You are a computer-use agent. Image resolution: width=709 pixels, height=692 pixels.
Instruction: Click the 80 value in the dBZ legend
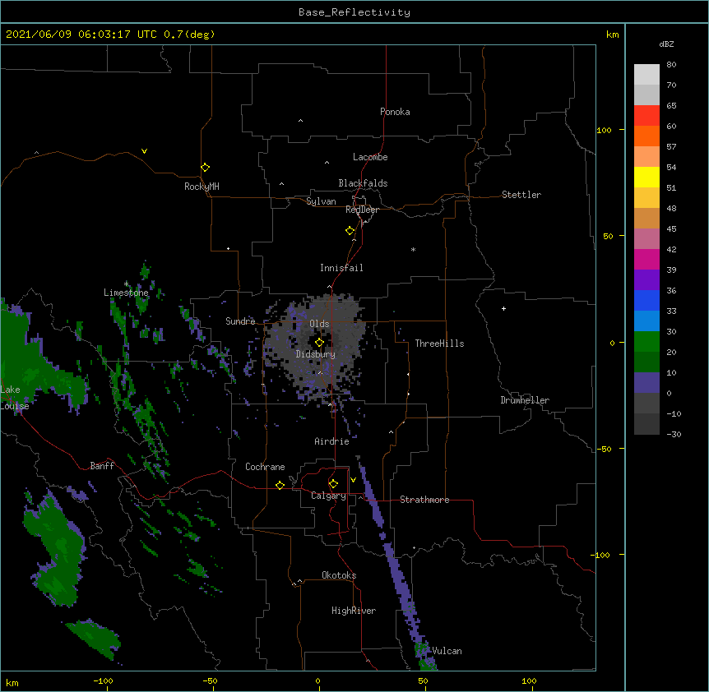point(671,65)
